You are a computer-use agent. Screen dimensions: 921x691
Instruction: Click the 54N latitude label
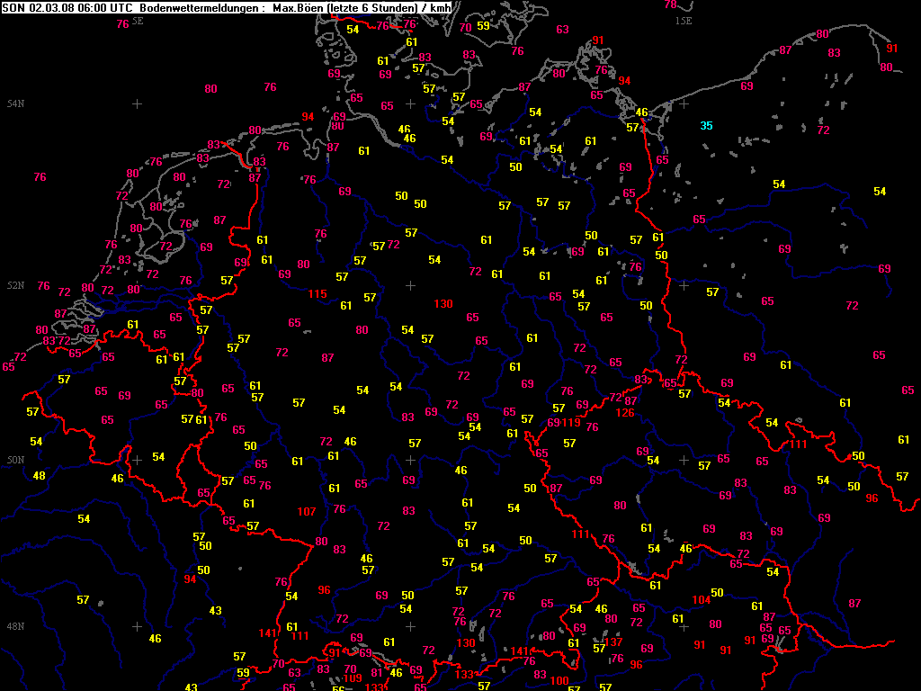tap(14, 104)
